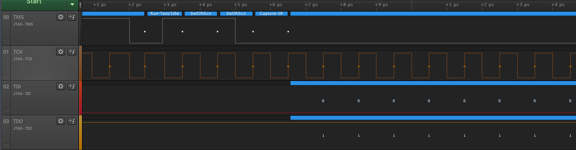Select the SelIRScn decoded state label
576x150 pixels.
pos(236,14)
